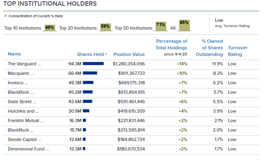Click the Top 50 Institutions 71% bar

(161, 26)
